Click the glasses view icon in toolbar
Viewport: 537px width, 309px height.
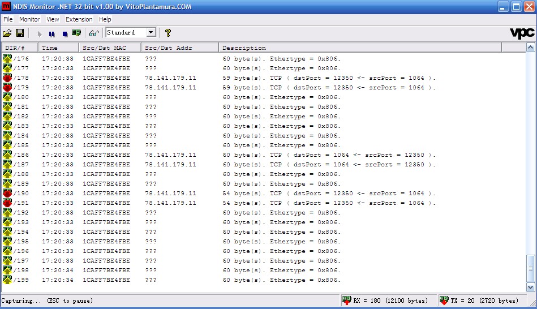click(x=94, y=33)
